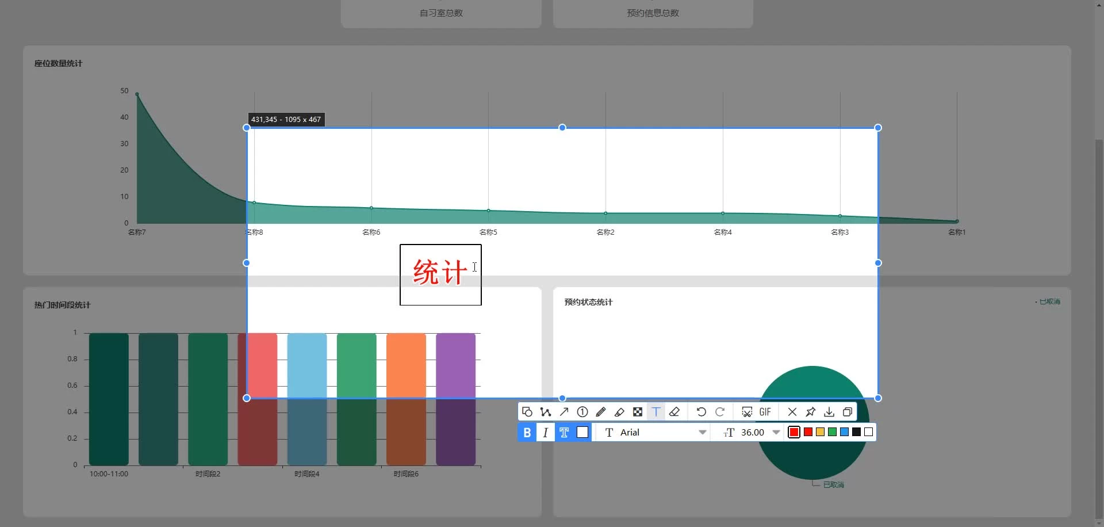Select the numbered marker tool
The width and height of the screenshot is (1104, 527).
pyautogui.click(x=582, y=412)
